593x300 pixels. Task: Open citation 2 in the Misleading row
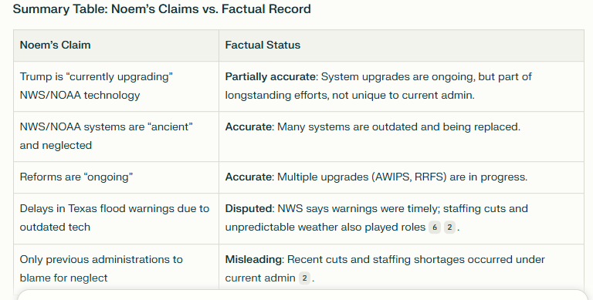(304, 278)
